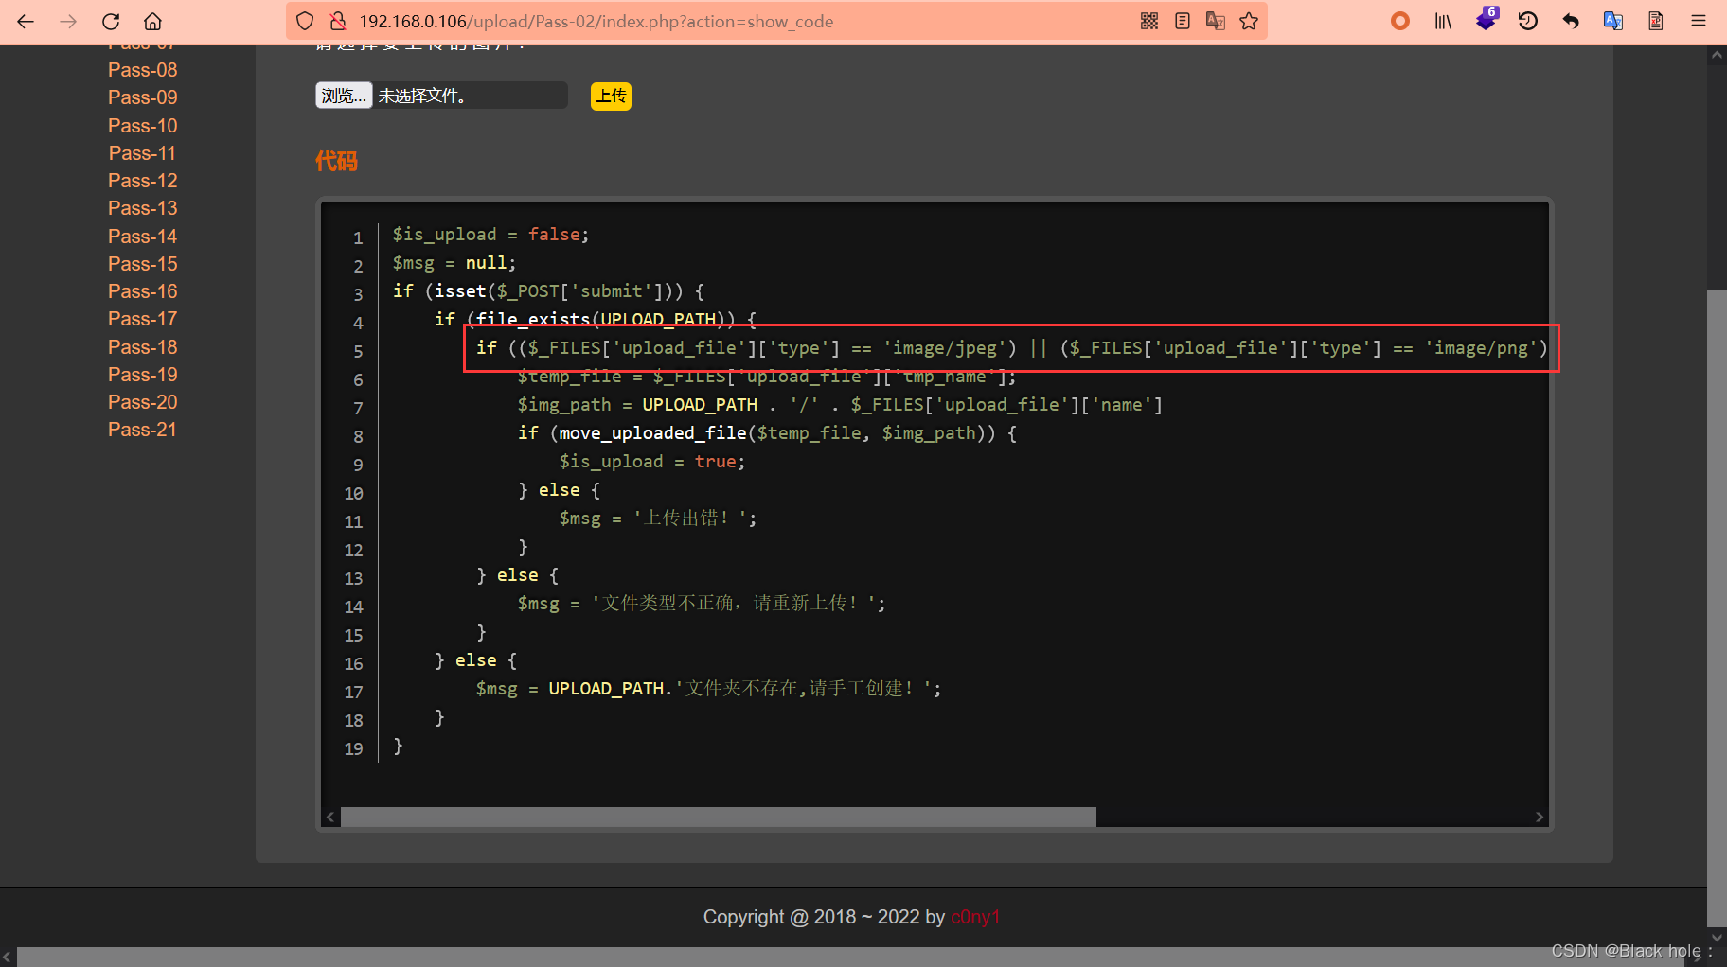This screenshot has height=967, width=1727.
Task: Scan a QR code from the address bar
Action: coord(1148,20)
